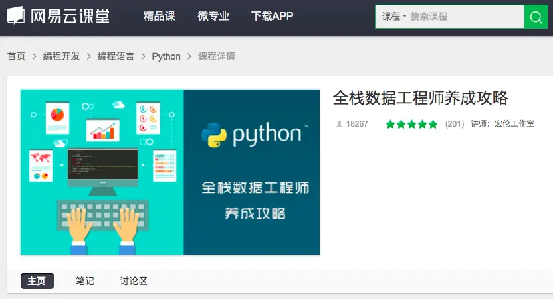Go to 首页 breadcrumb link
553x299 pixels.
[x=16, y=56]
